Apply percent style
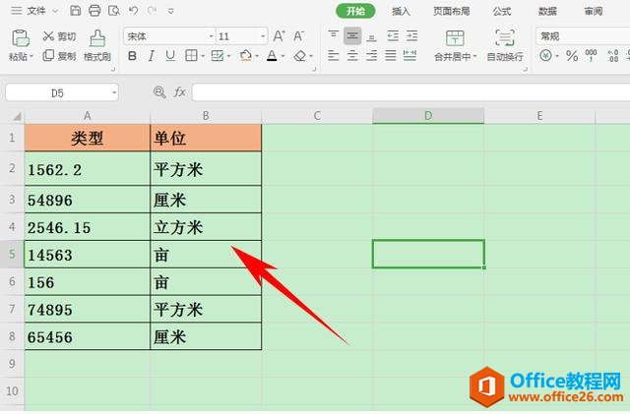The image size is (630, 414). 572,55
